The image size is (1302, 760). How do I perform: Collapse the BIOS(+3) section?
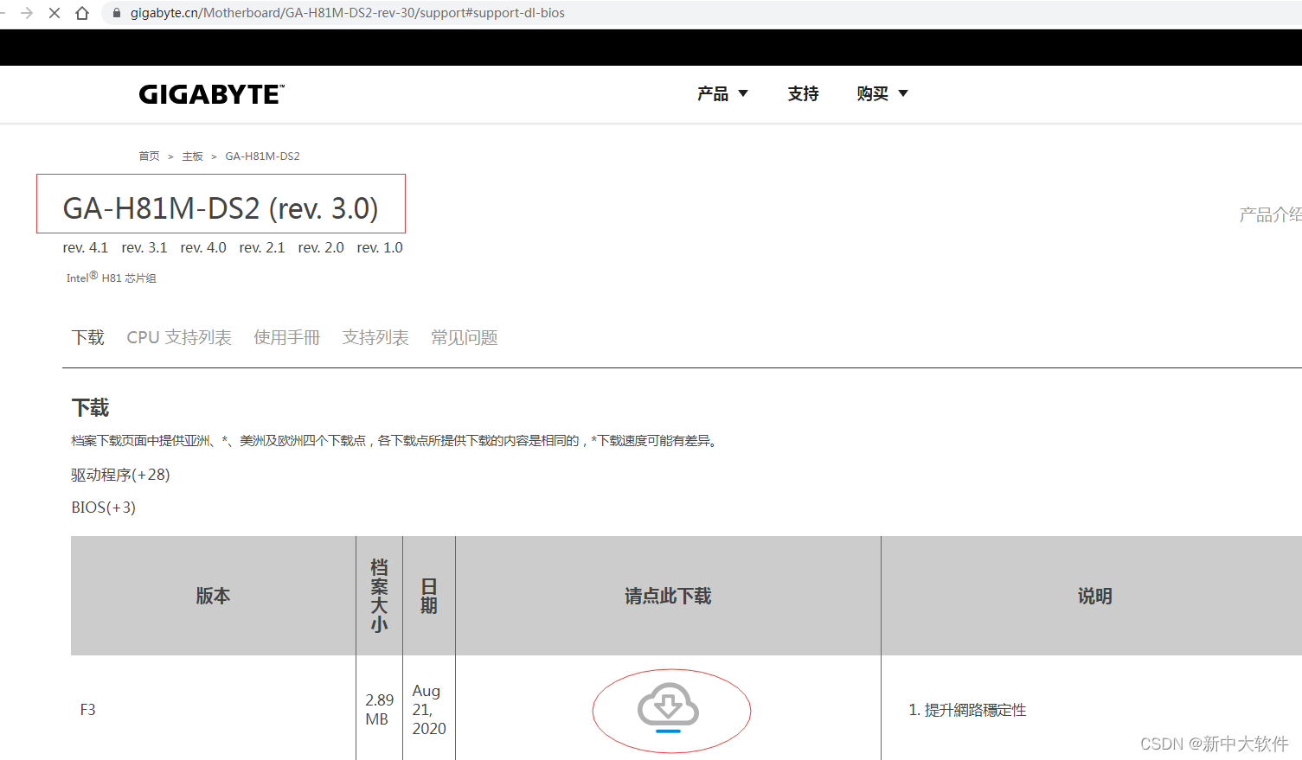click(103, 508)
